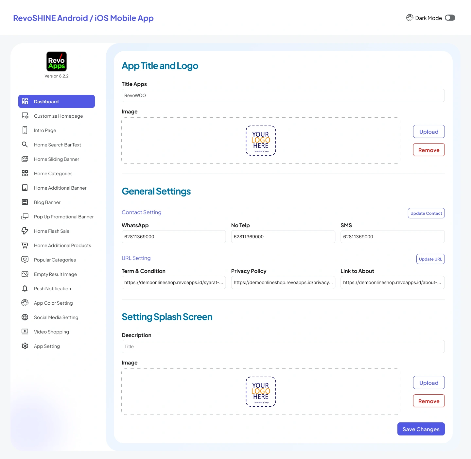Screen dimensions: 471x459
Task: Select App Setting in the sidebar
Action: [x=57, y=346]
